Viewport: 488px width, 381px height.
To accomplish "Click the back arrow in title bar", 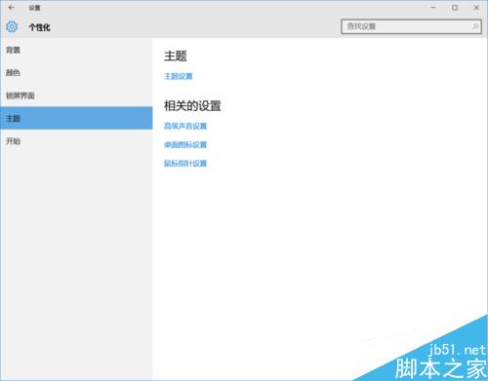I will click(x=12, y=7).
